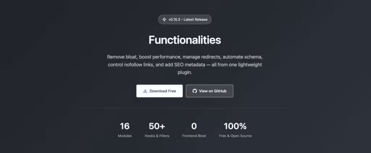Screen dimensions: 371x153
Task: Click the "control nofollow links" description line
Action: 185,65
